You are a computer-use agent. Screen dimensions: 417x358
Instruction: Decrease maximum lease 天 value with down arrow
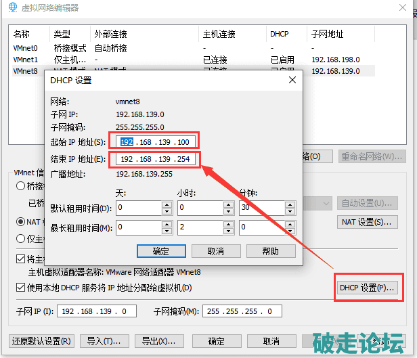coord(167,232)
